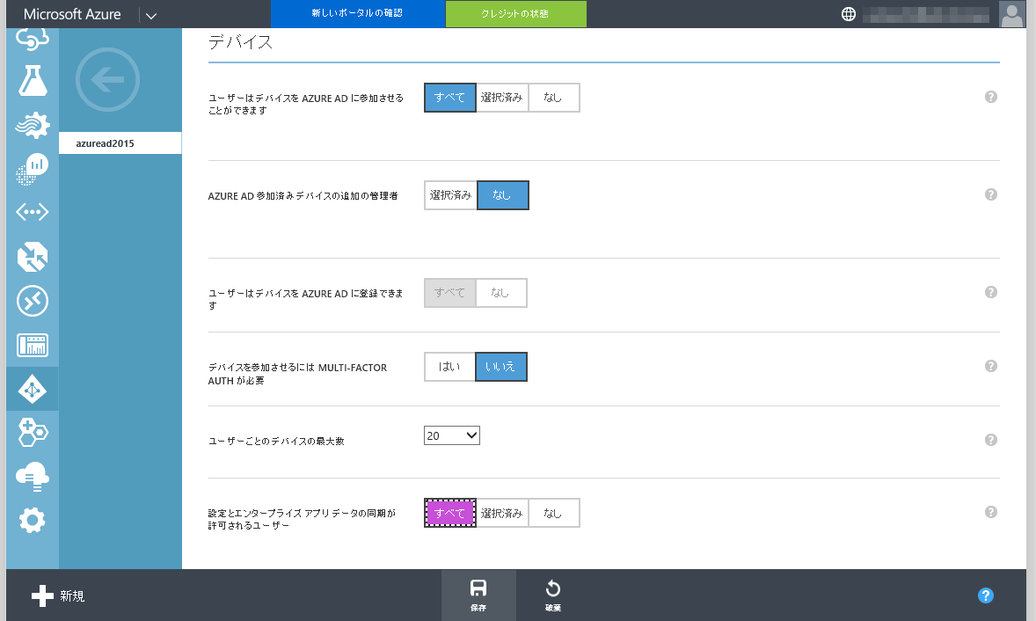Click the 破棄 discard button
This screenshot has height=621, width=1036.
[x=551, y=595]
